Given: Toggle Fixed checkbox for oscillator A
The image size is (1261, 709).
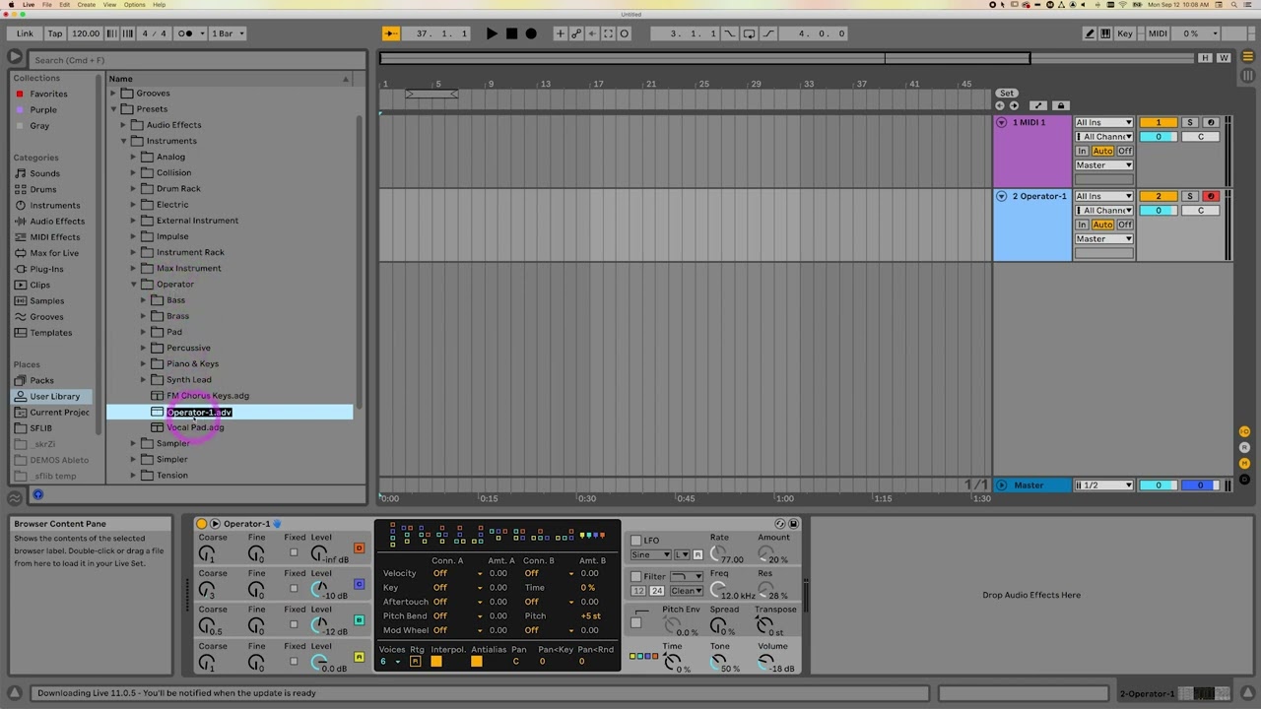Looking at the screenshot, I should click(294, 662).
